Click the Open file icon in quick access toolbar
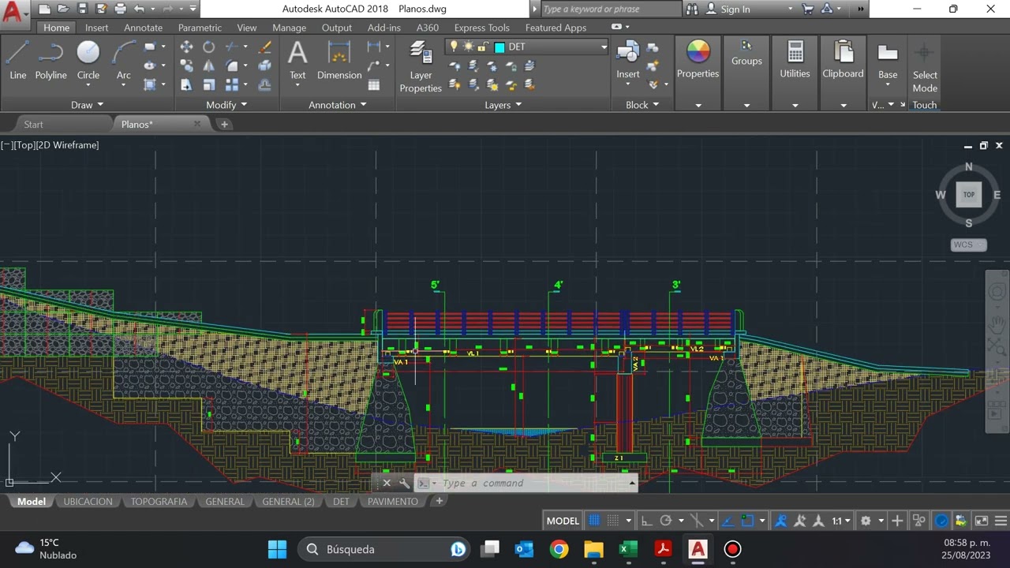Image resolution: width=1010 pixels, height=568 pixels. click(x=62, y=9)
